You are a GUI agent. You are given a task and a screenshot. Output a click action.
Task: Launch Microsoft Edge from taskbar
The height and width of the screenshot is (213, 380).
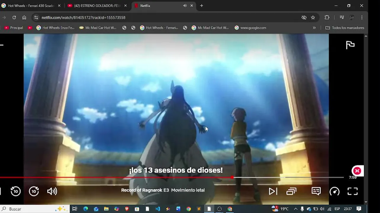[86, 209]
